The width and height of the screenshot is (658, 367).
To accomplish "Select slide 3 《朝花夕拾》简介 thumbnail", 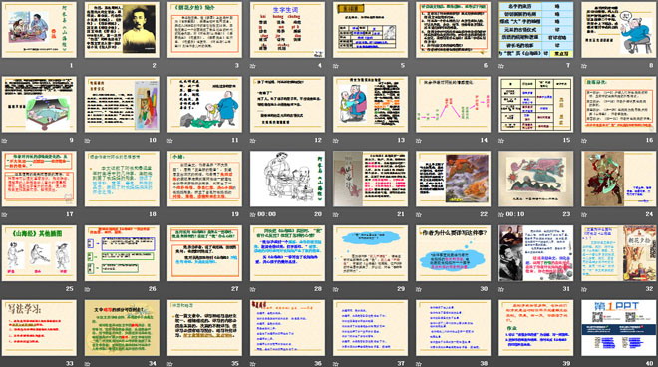I will point(204,30).
